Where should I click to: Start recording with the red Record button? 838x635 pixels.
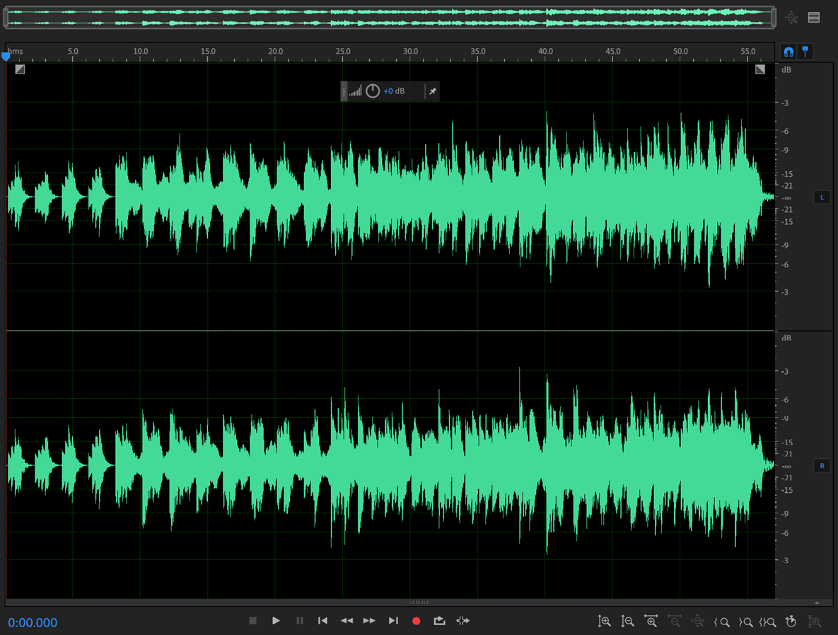417,621
